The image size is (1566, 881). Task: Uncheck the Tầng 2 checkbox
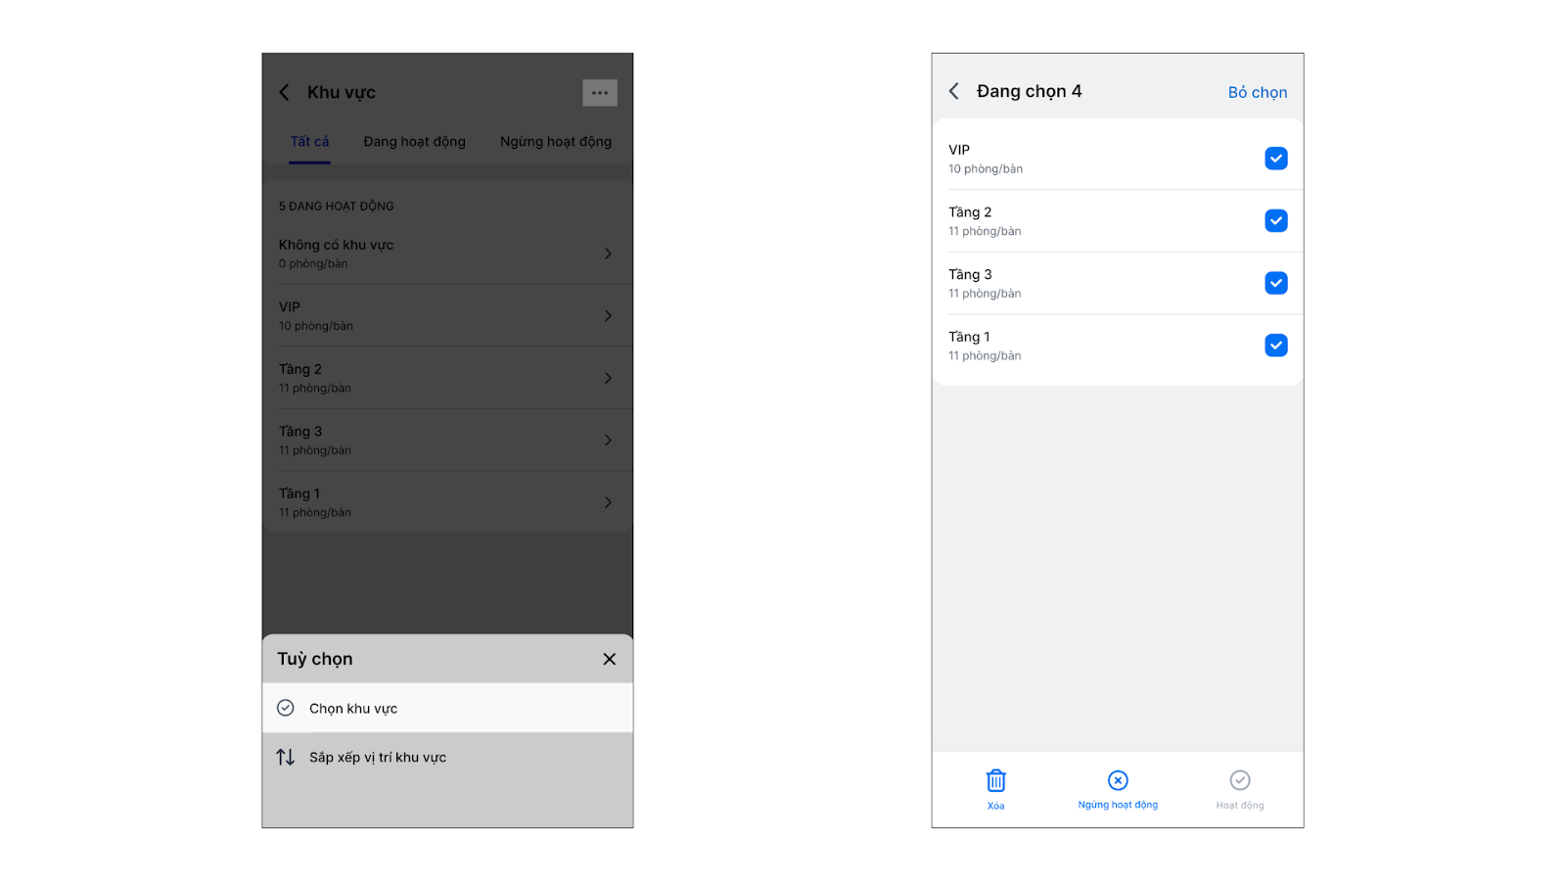pos(1276,221)
